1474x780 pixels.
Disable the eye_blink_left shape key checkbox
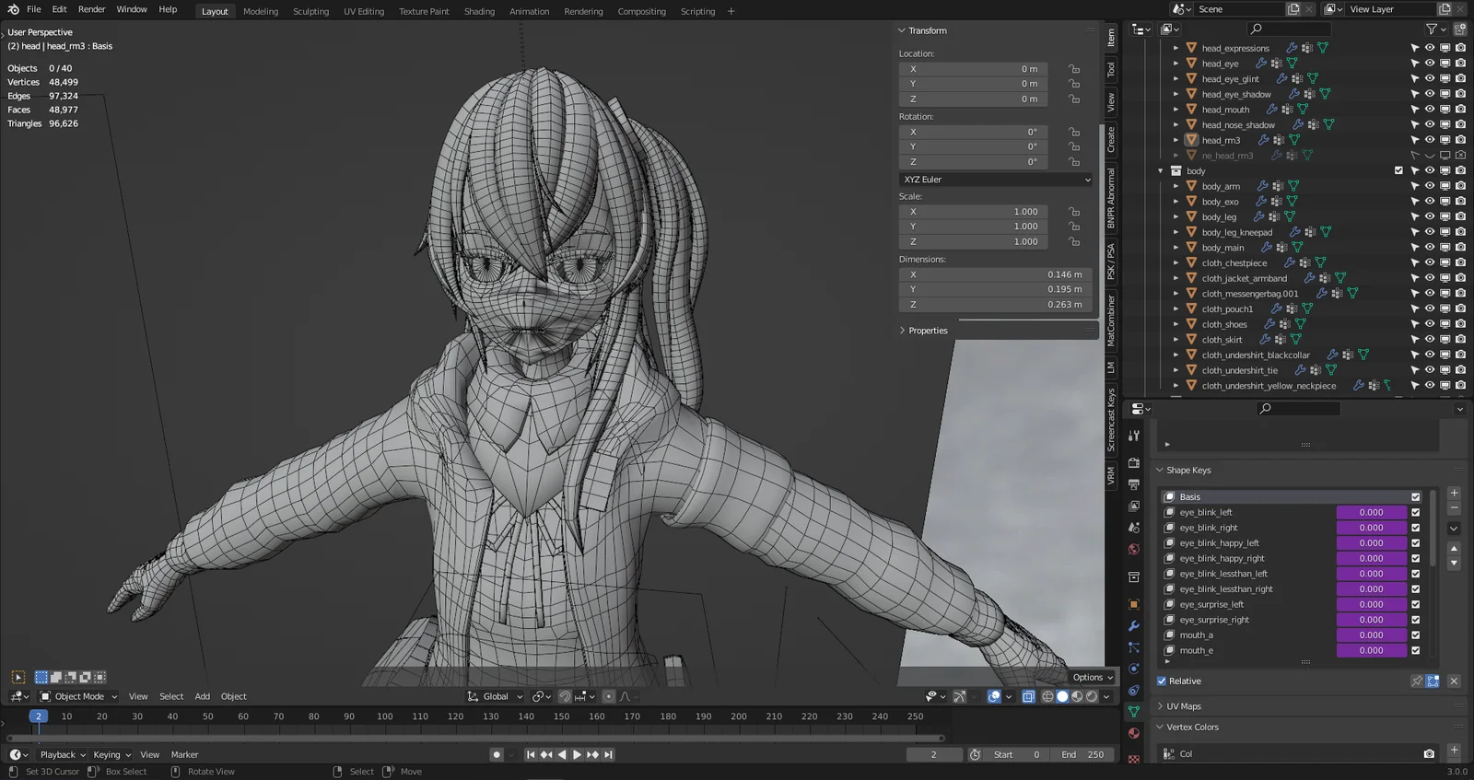pos(1416,513)
